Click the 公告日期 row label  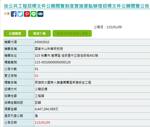click(11, 123)
